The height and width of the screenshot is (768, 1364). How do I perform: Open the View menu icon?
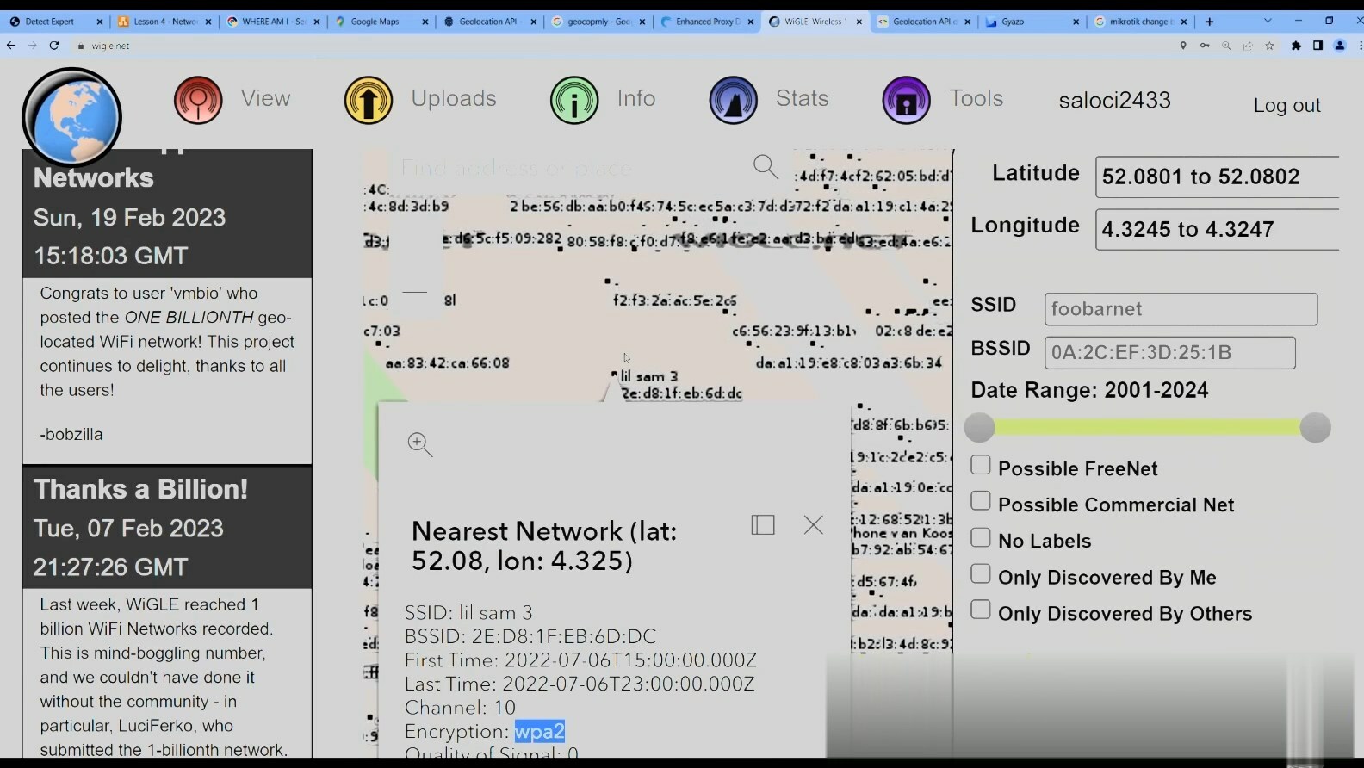(198, 100)
